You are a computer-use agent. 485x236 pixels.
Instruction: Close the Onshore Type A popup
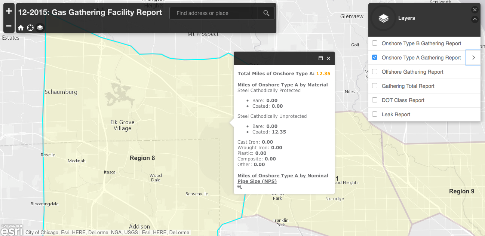point(329,58)
